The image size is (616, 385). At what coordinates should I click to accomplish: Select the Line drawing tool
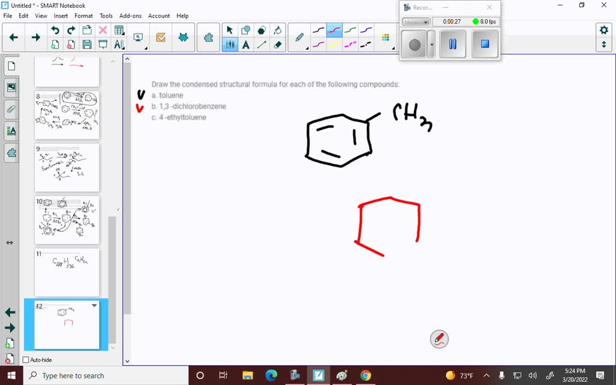pos(262,45)
